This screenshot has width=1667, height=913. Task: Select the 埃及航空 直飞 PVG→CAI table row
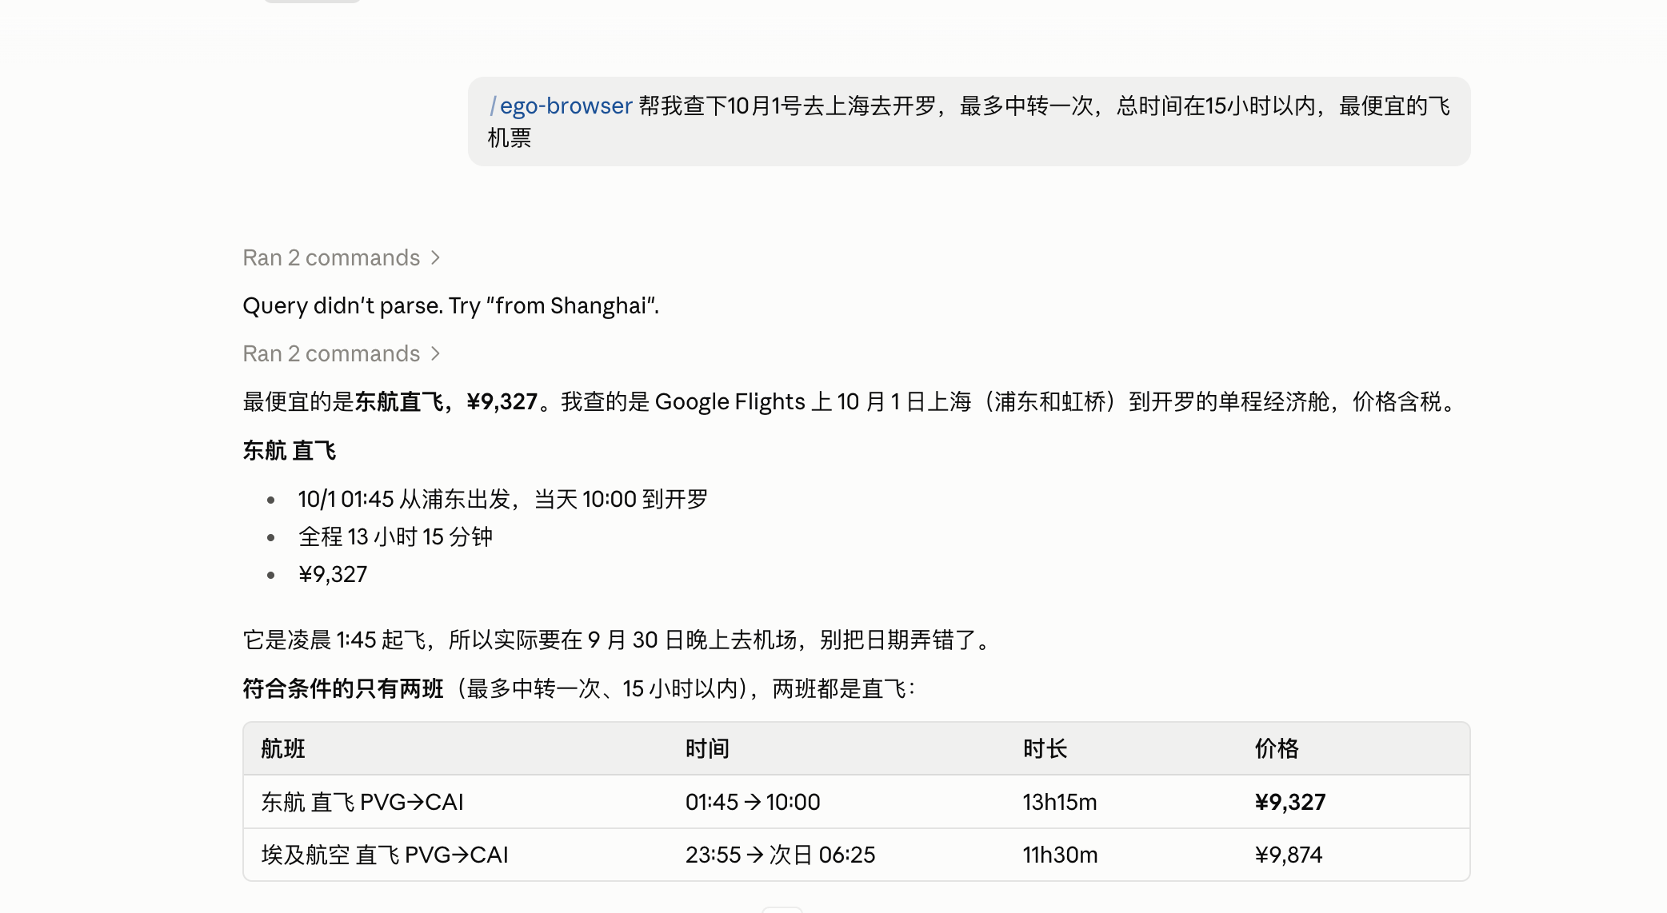point(856,855)
